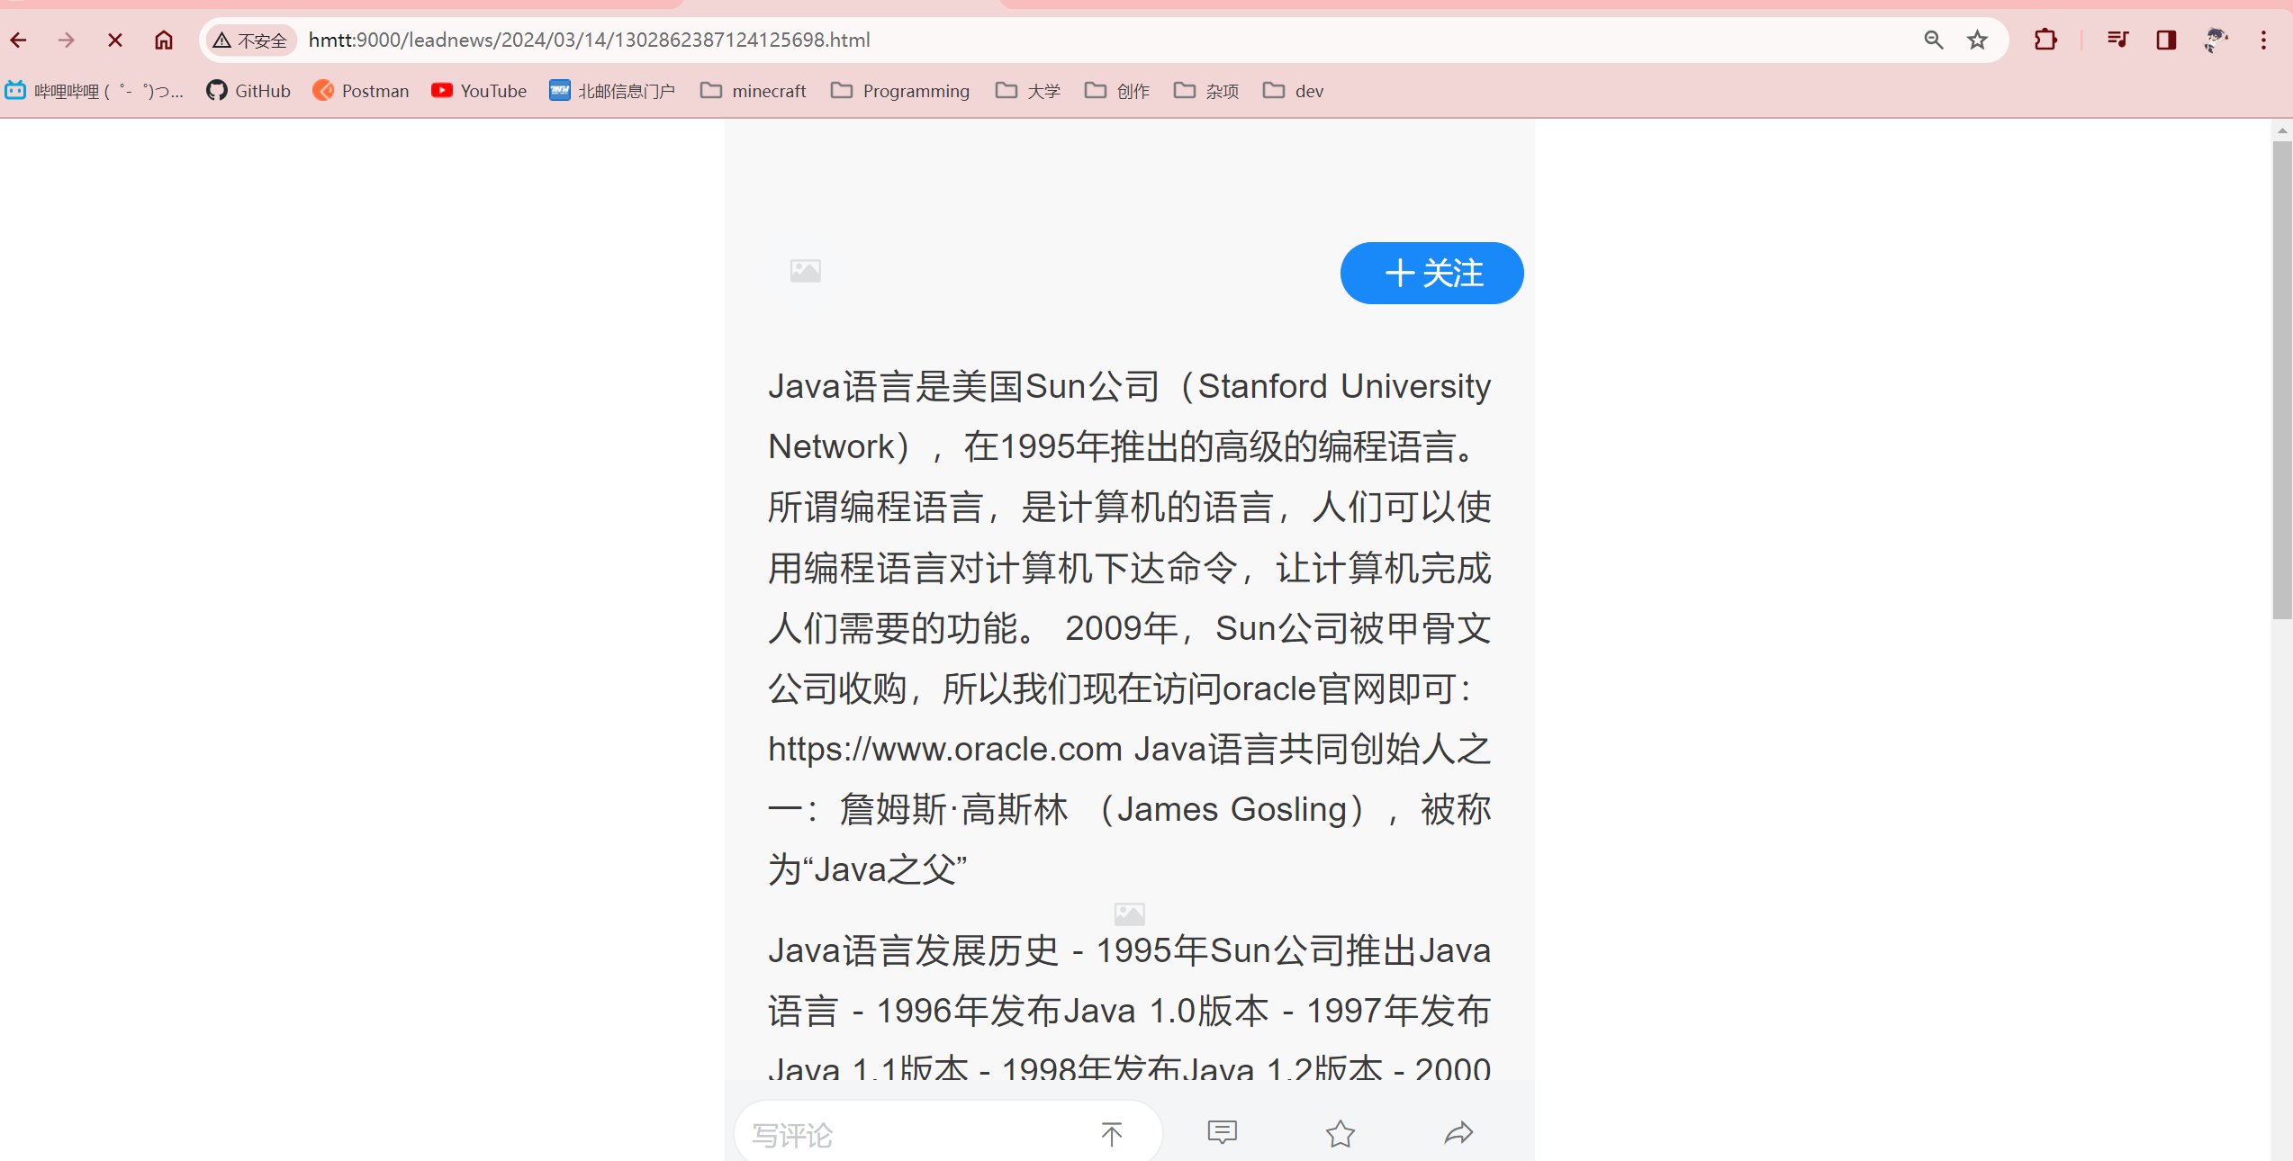Stop loading the page

[114, 40]
